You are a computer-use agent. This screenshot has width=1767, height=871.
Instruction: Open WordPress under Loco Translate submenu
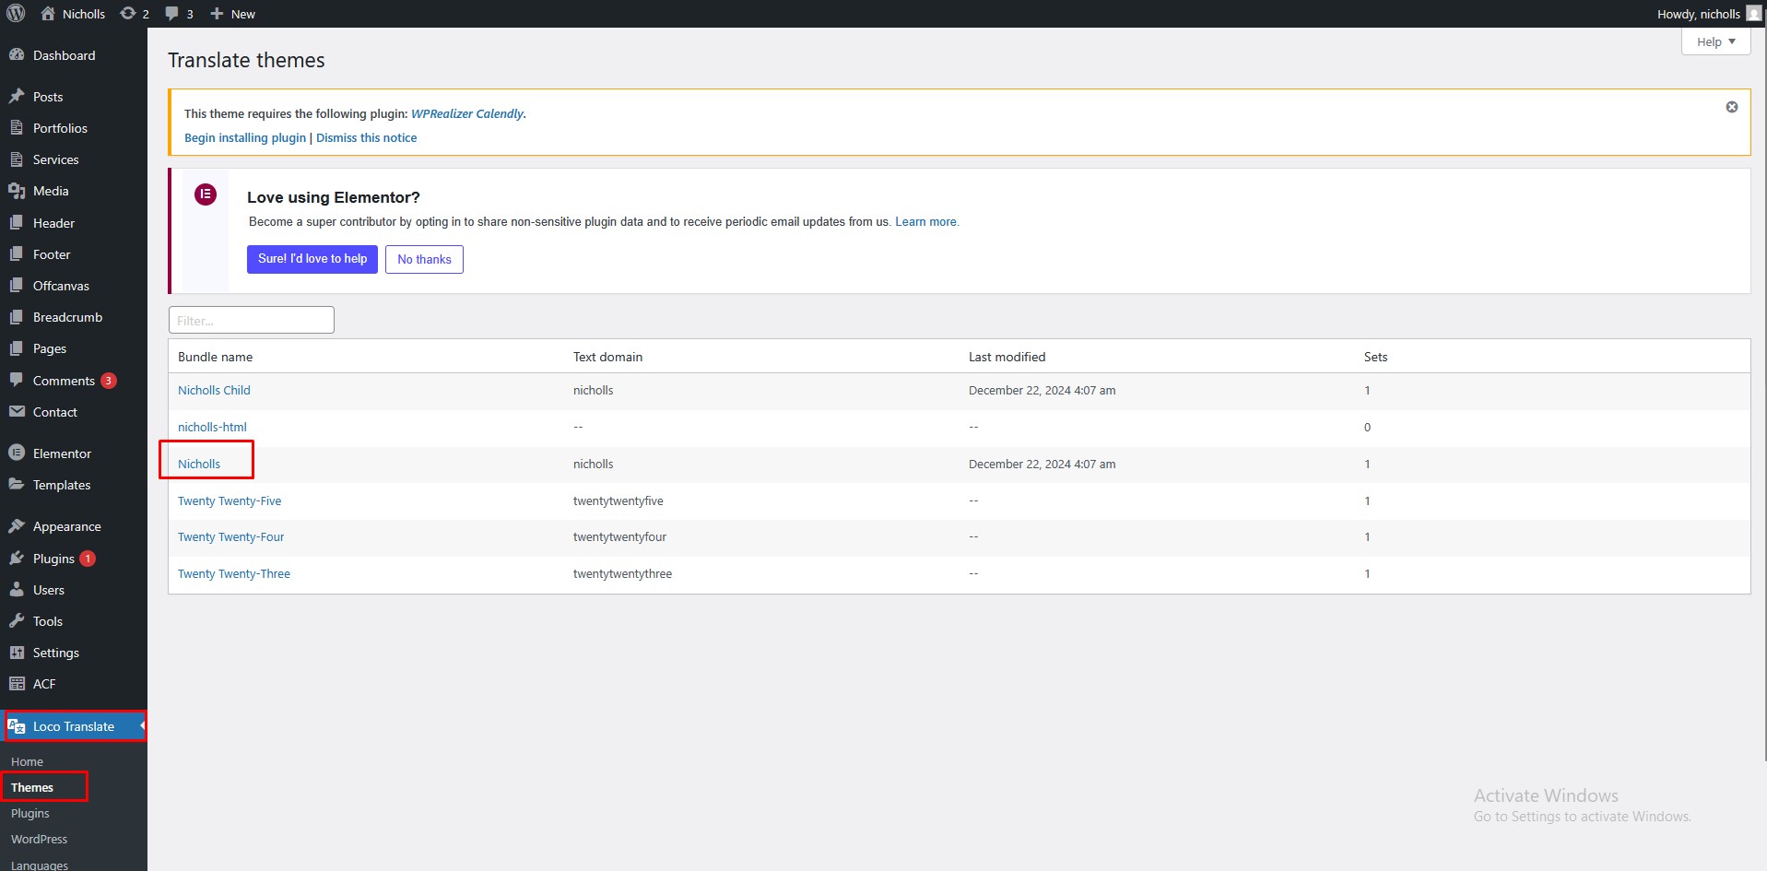tap(40, 840)
